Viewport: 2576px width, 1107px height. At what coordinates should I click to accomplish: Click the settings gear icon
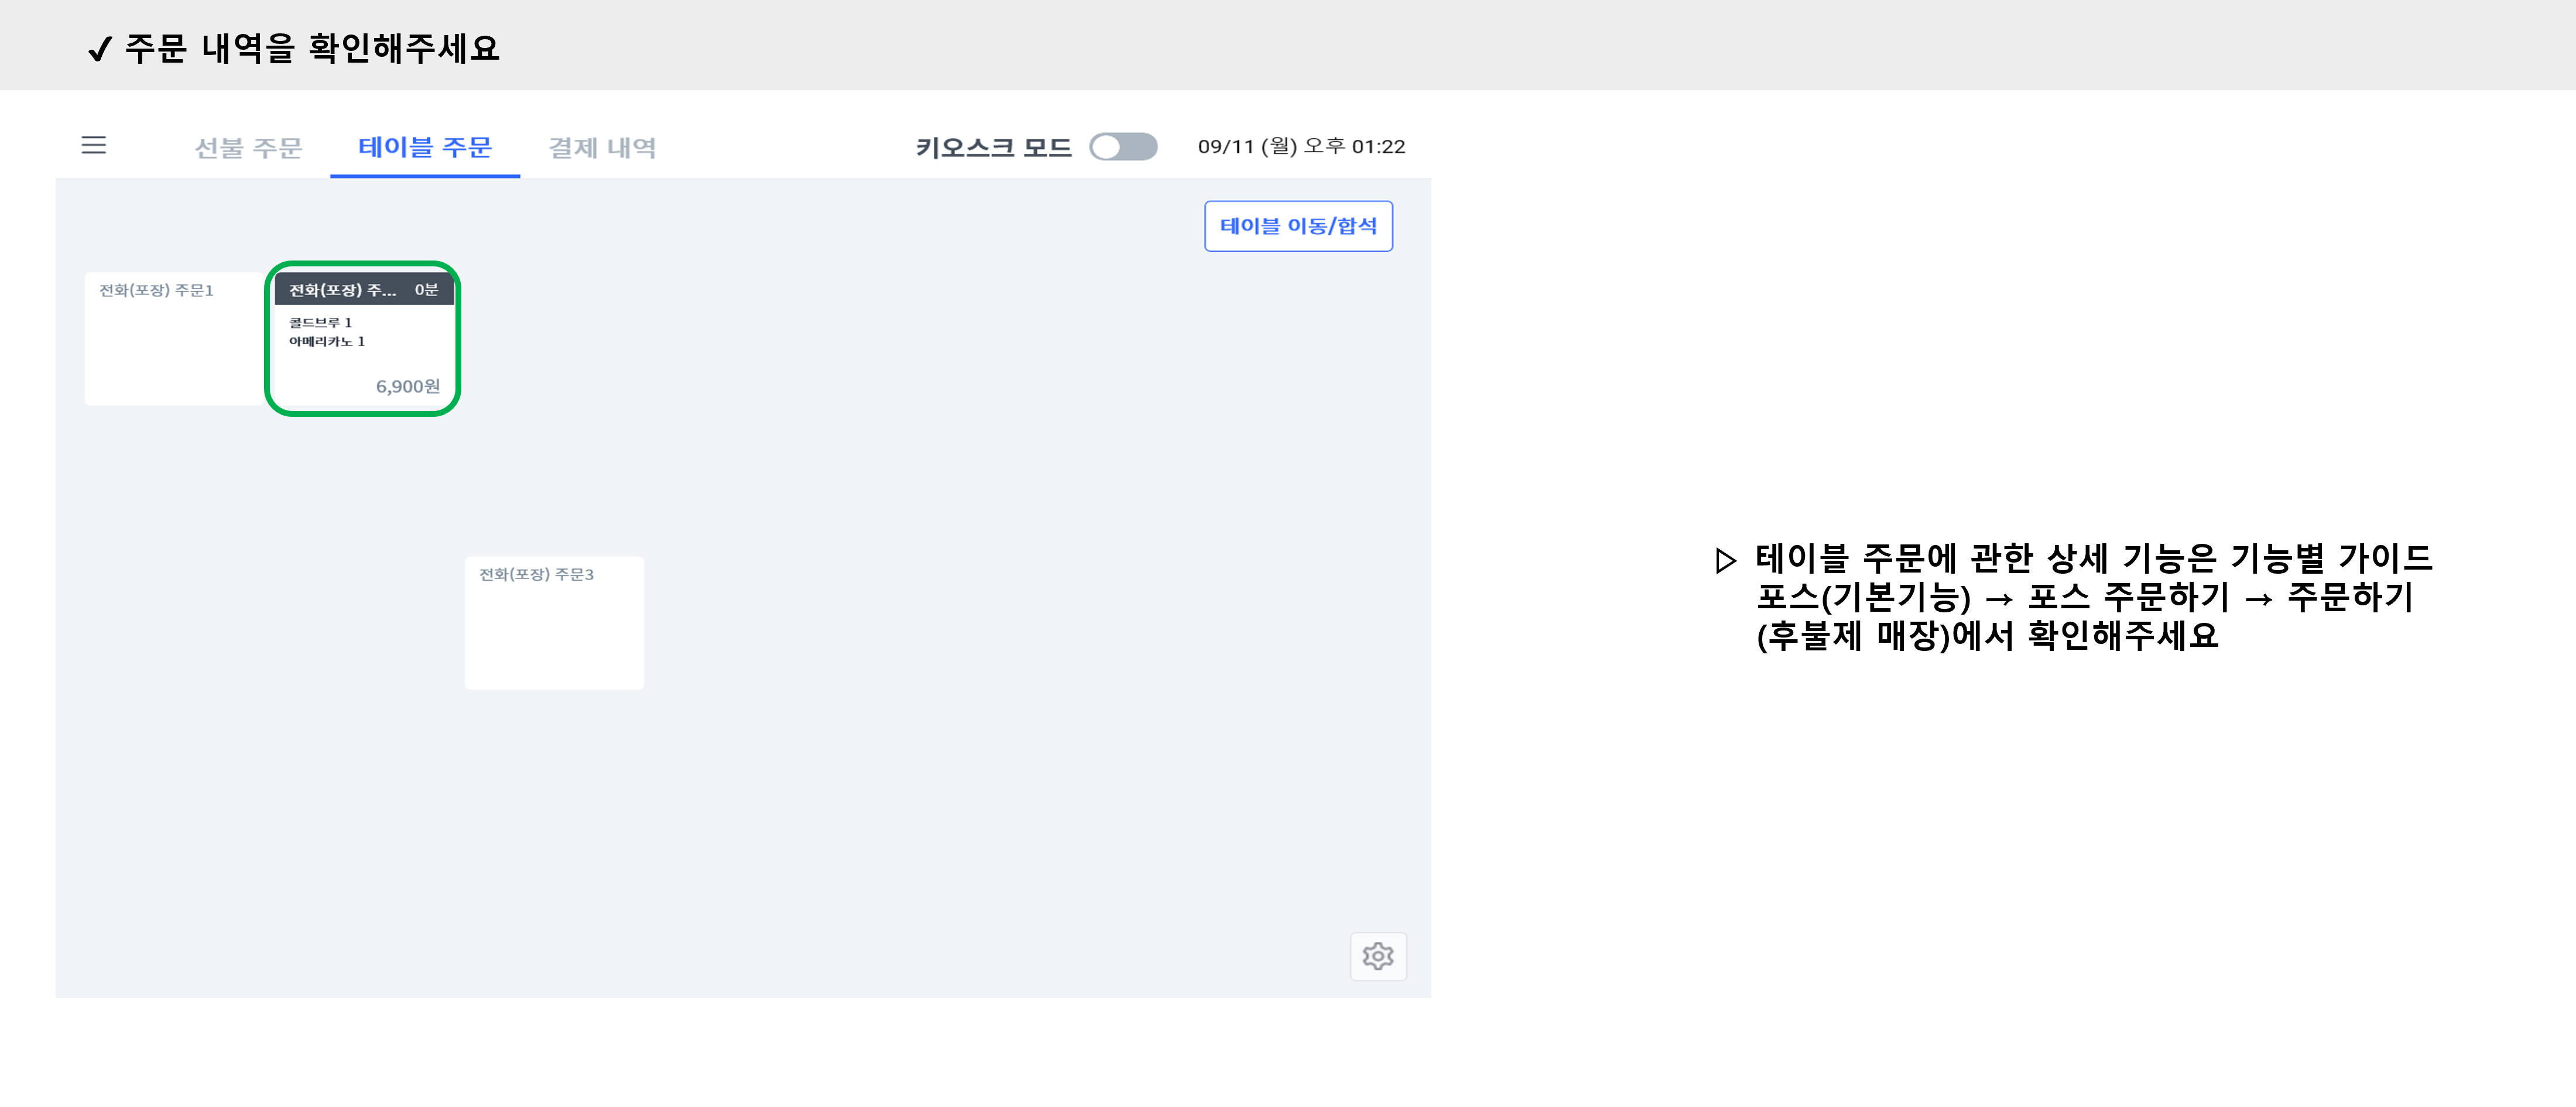[1377, 956]
